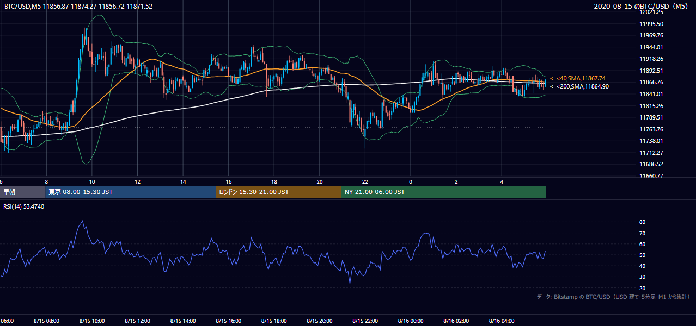This screenshot has width=696, height=326.
Task: Click price axis label 11815.26
Action: [652, 106]
